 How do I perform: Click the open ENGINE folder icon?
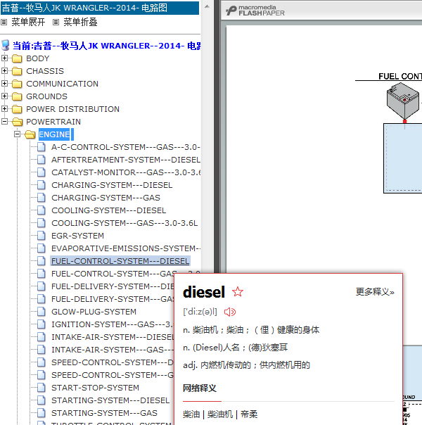[30, 134]
